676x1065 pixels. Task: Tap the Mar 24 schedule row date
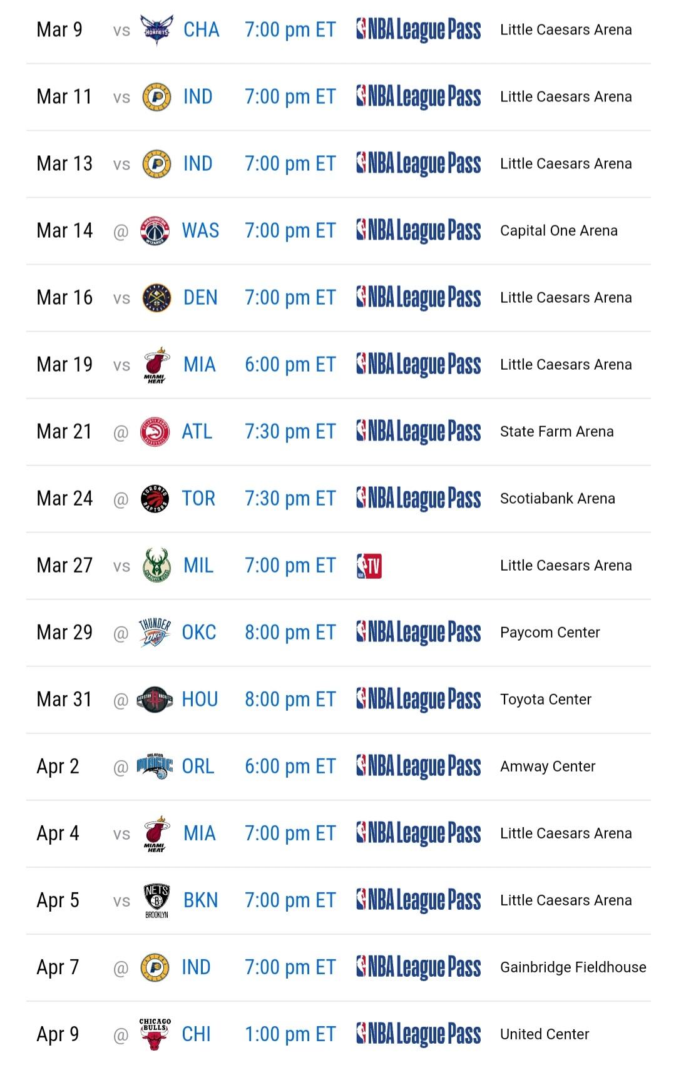tap(64, 499)
